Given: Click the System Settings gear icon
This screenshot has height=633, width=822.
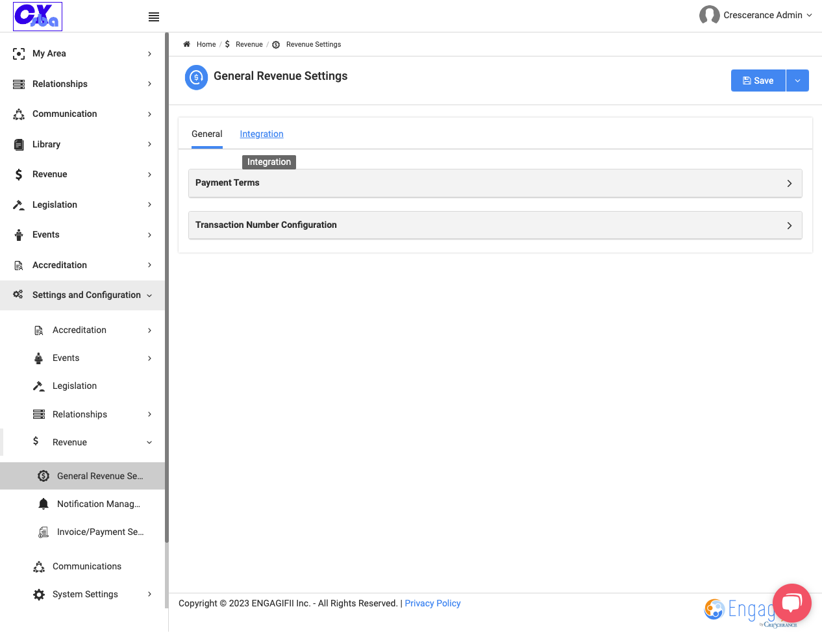Looking at the screenshot, I should pyautogui.click(x=39, y=595).
